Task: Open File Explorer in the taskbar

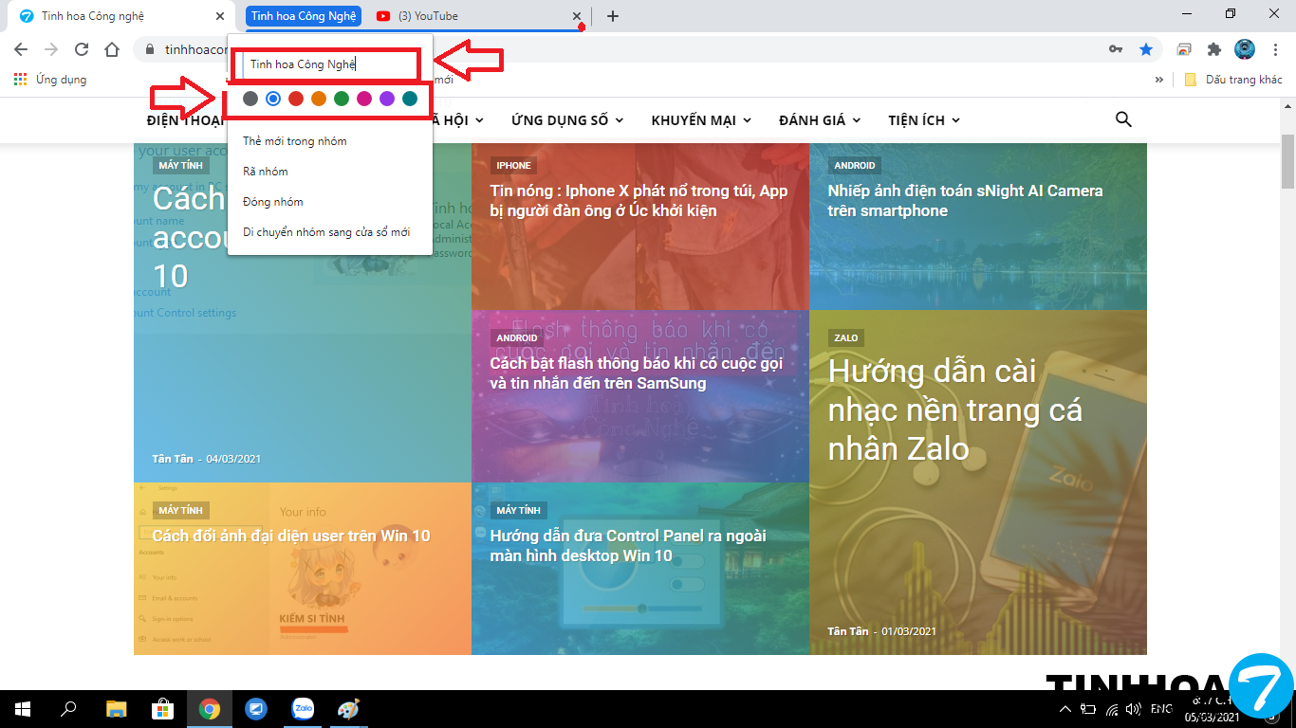Action: tap(116, 709)
